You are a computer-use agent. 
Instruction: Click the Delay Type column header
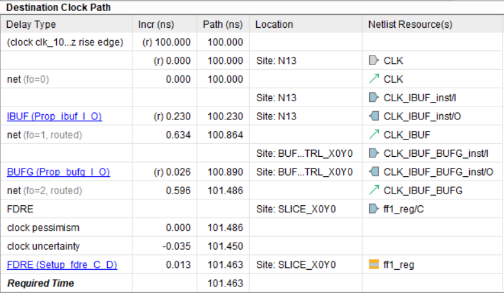31,25
